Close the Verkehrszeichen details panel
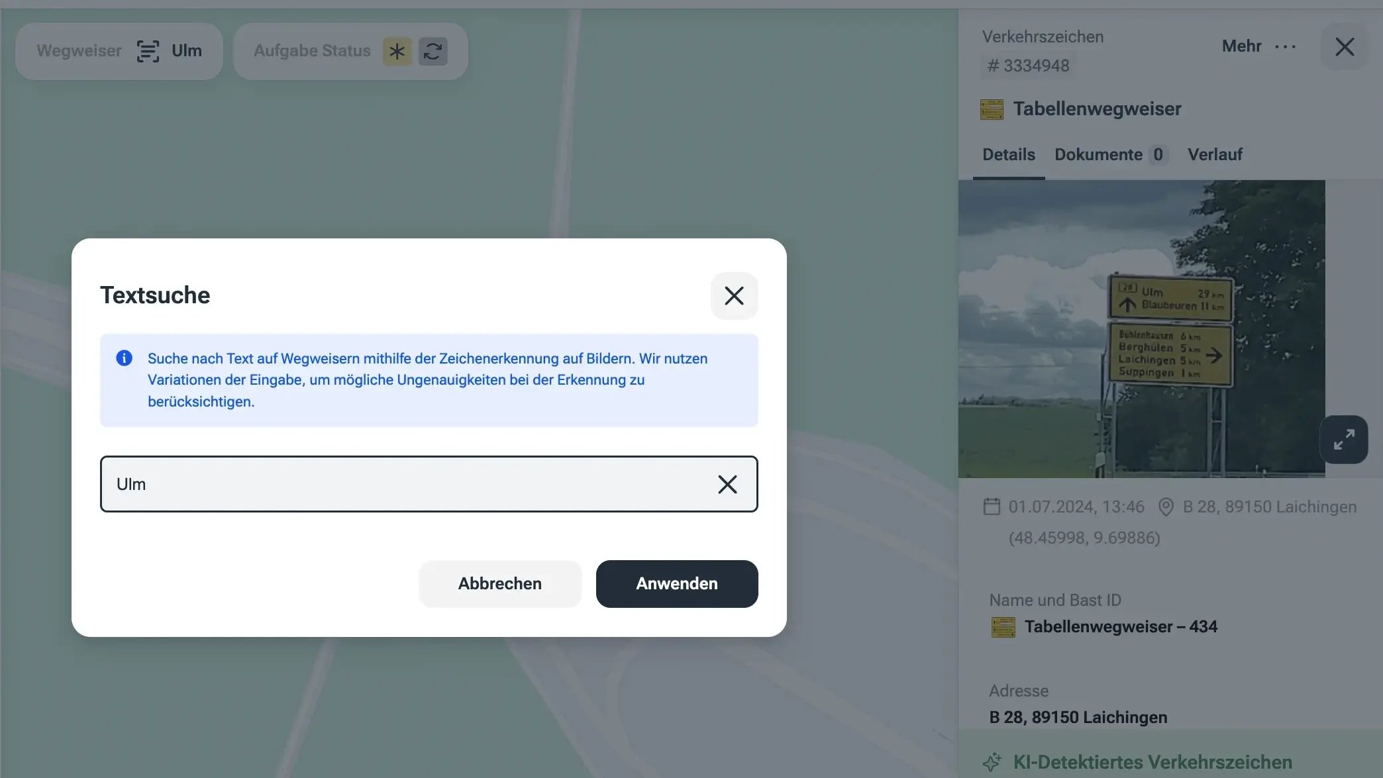The image size is (1383, 778). click(1344, 46)
